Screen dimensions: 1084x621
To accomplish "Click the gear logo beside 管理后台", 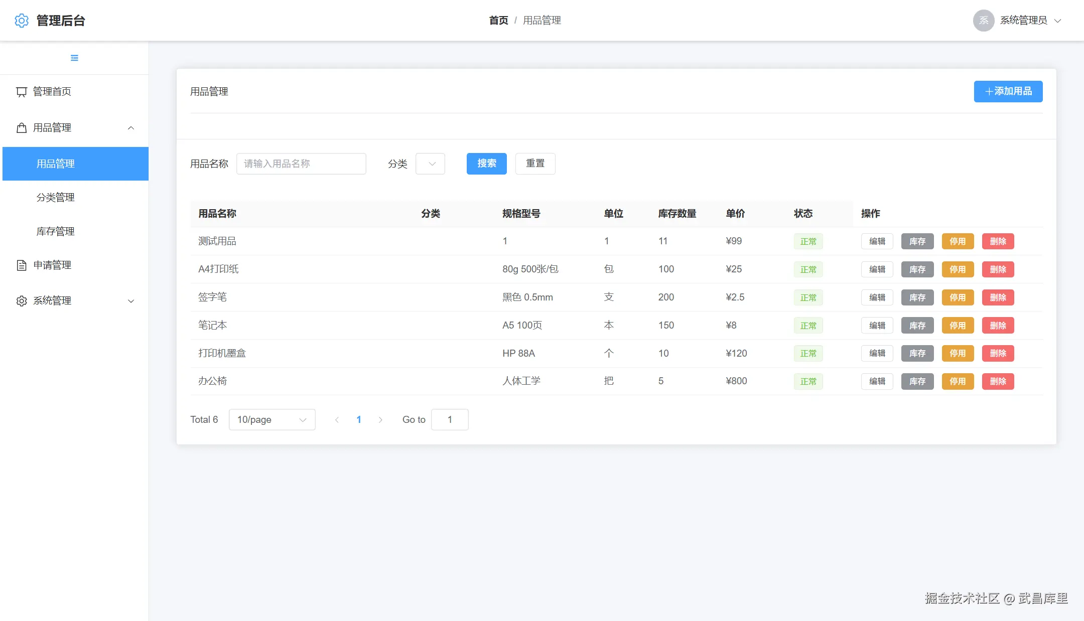I will (x=22, y=21).
